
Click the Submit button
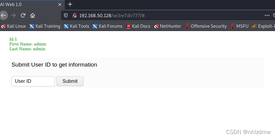[70, 81]
